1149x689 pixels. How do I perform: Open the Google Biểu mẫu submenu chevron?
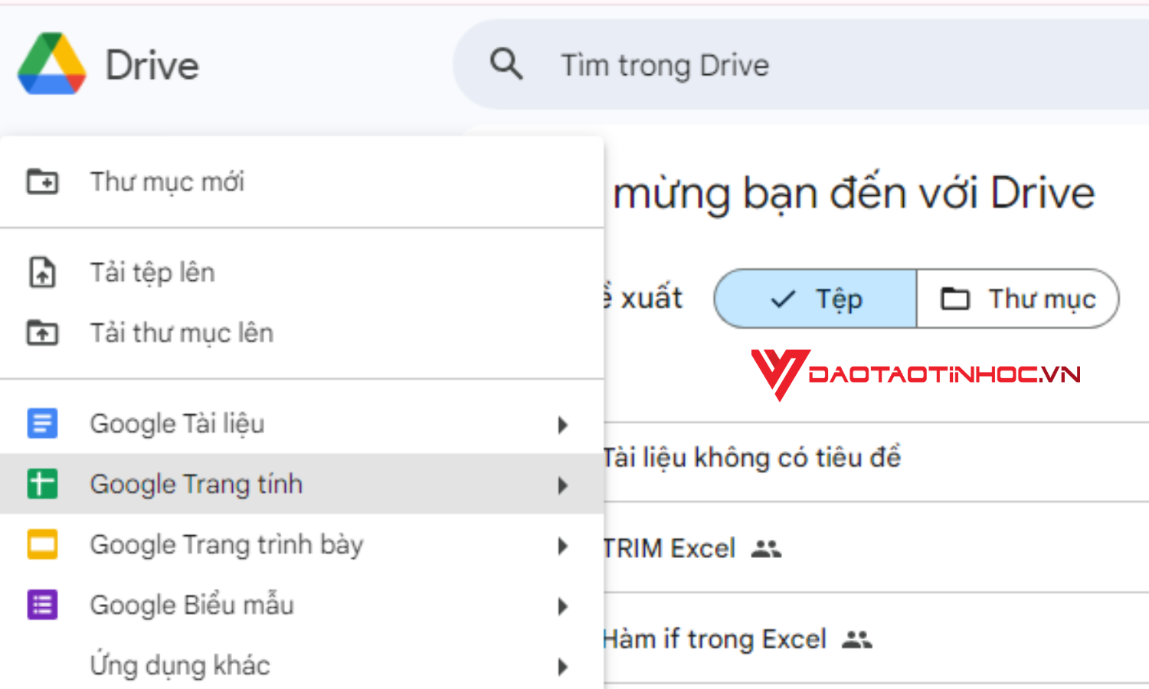pyautogui.click(x=563, y=606)
